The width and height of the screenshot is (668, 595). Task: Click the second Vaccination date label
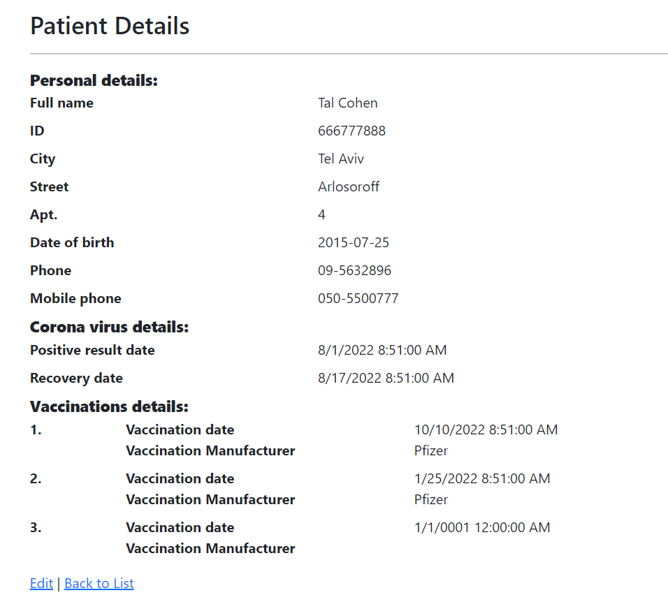[x=180, y=478]
